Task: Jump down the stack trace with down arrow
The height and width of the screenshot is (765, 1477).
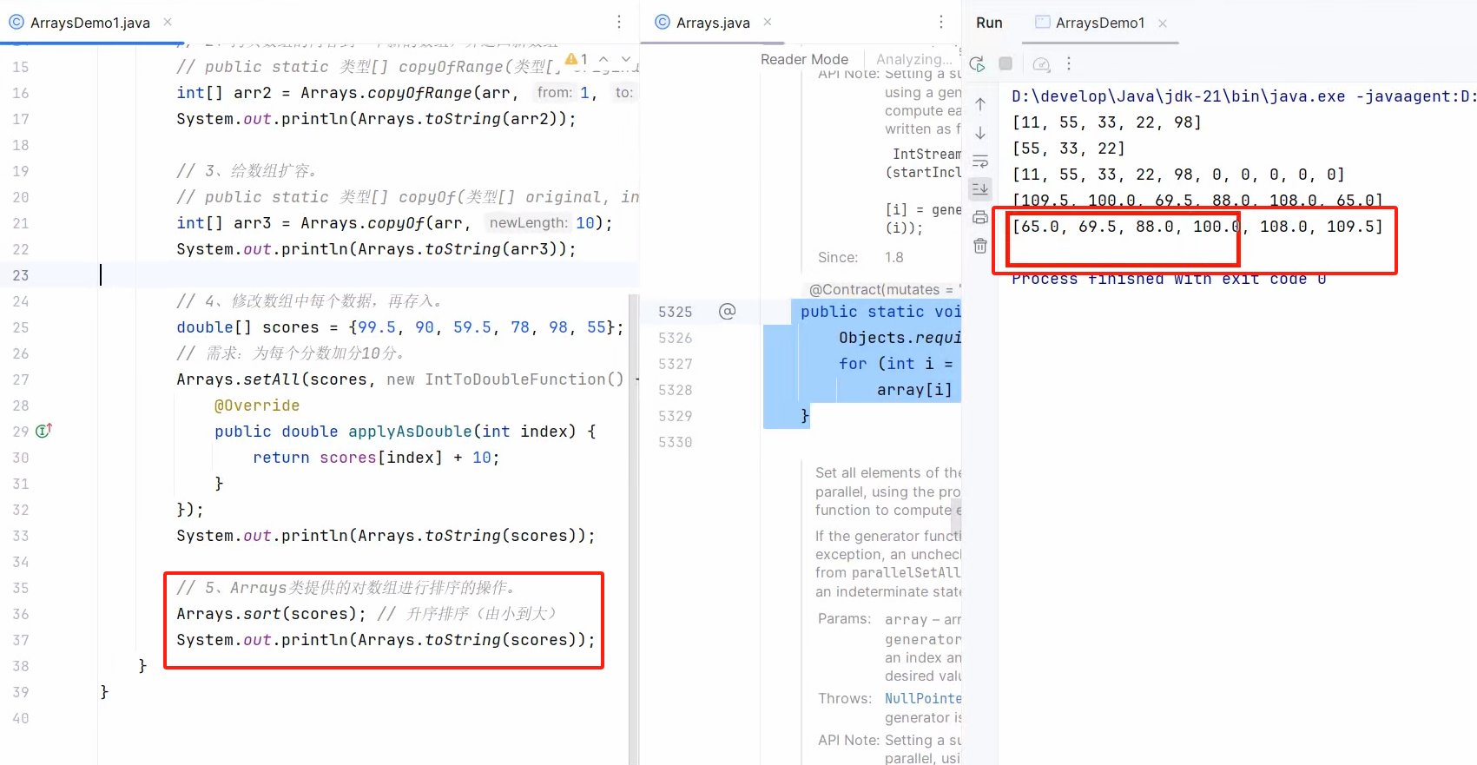Action: [980, 133]
